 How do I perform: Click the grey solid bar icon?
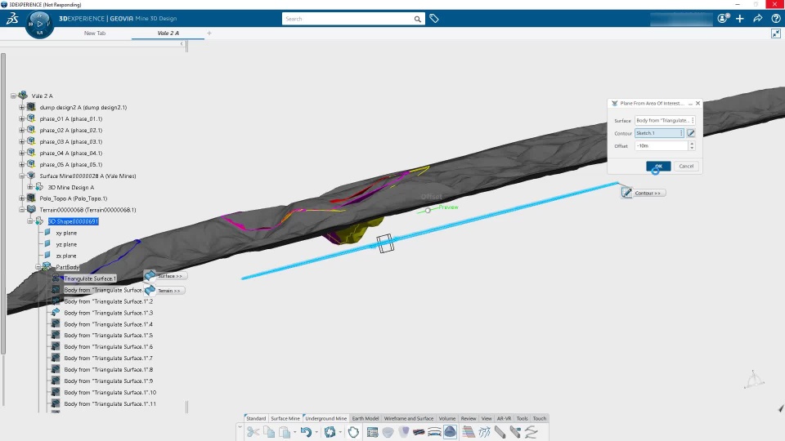[500, 432]
